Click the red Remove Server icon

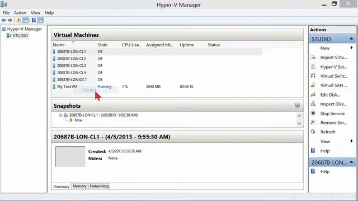pyautogui.click(x=313, y=123)
